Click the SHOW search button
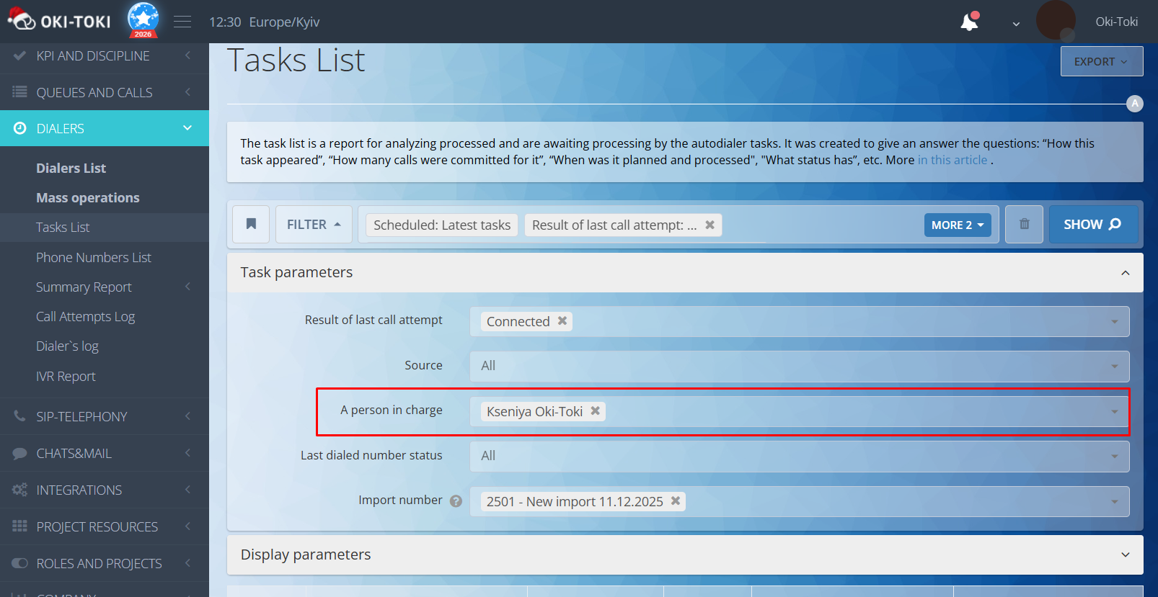The height and width of the screenshot is (597, 1158). (x=1092, y=225)
